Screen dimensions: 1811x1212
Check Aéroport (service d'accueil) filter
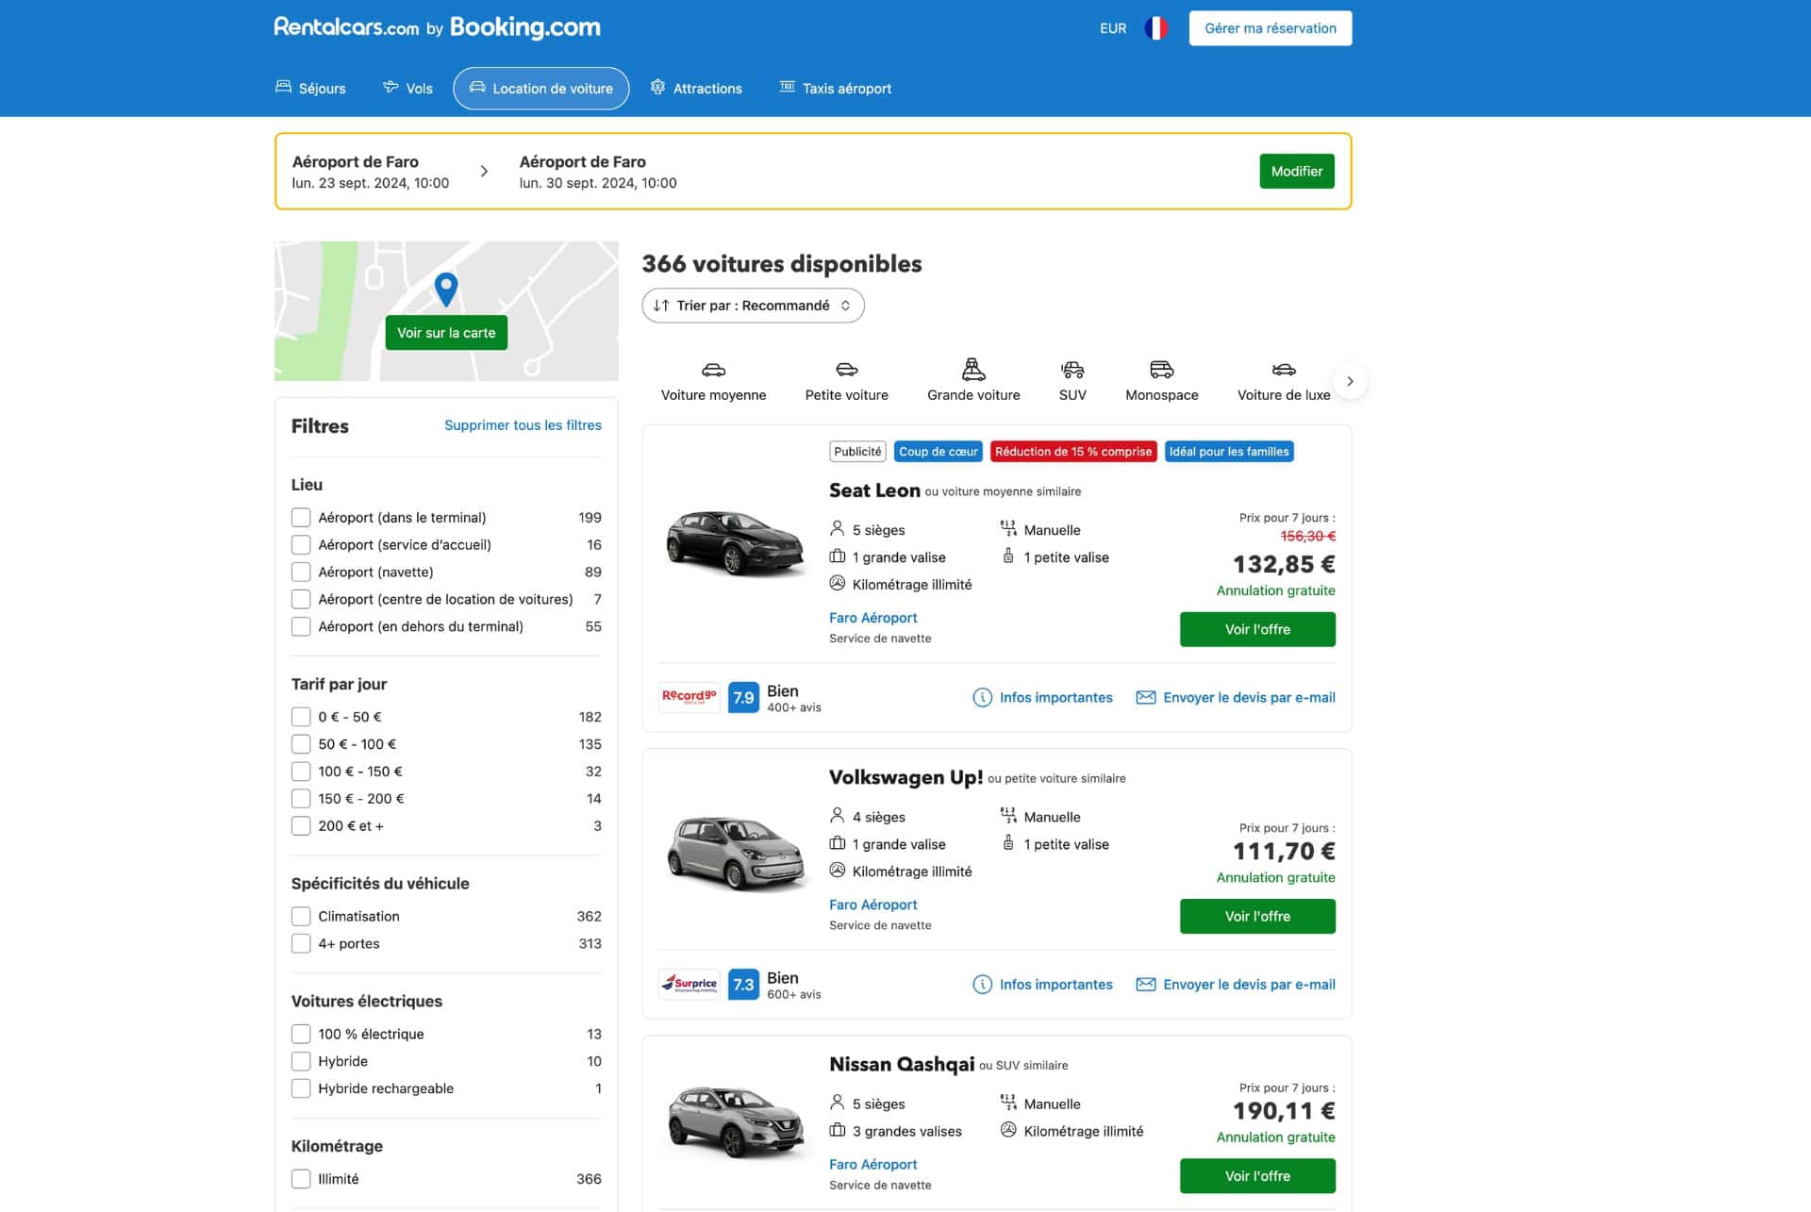coord(301,545)
